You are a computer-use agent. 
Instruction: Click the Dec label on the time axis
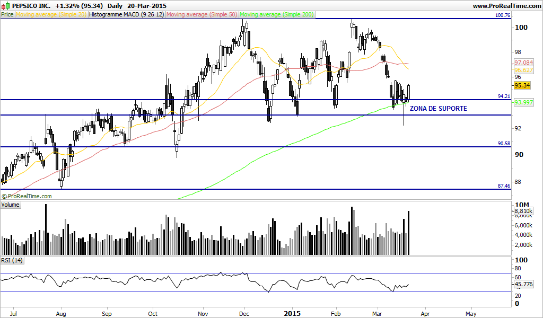pos(244,314)
